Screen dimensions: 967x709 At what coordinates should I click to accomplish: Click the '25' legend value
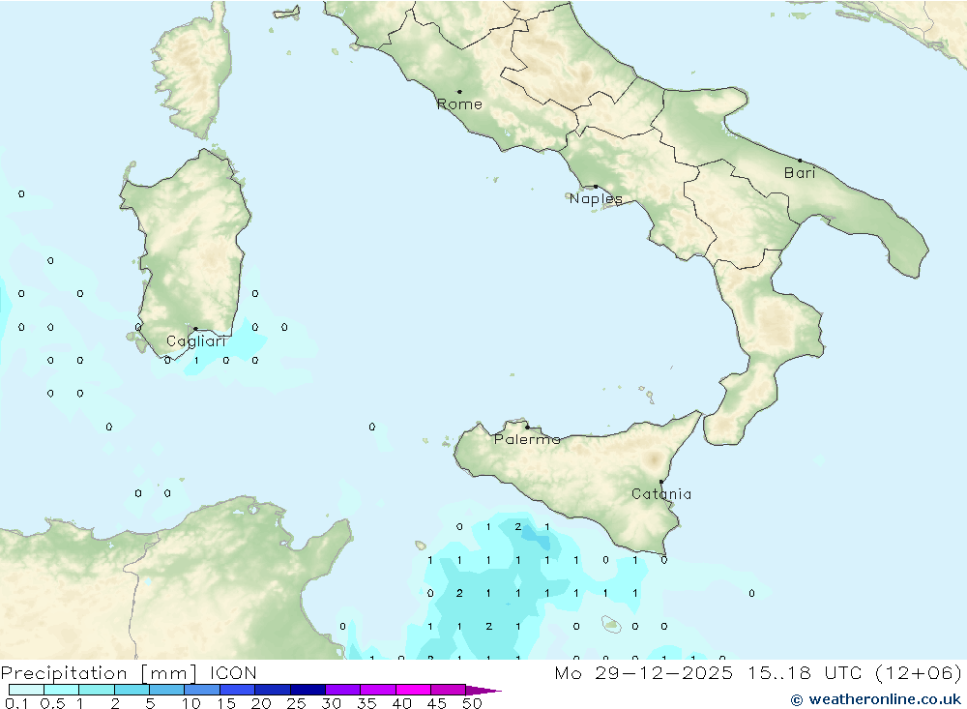pyautogui.click(x=296, y=703)
